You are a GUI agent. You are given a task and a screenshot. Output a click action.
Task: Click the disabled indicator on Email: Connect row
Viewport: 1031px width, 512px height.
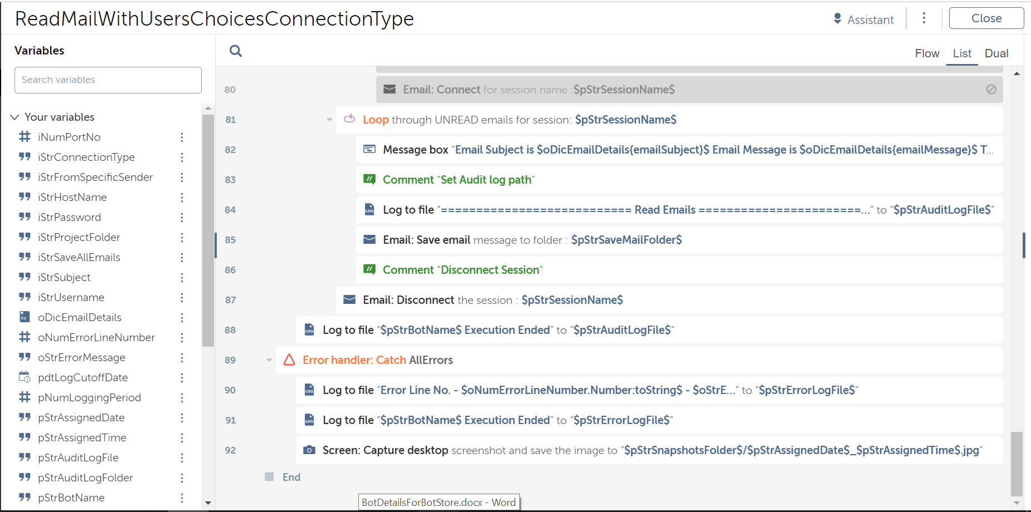(991, 89)
